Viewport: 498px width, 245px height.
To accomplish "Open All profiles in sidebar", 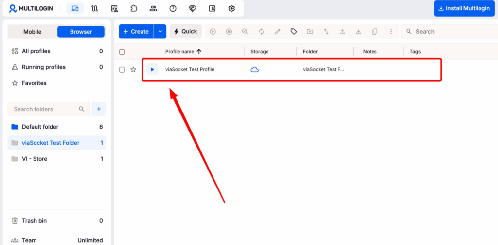I will pos(57,51).
